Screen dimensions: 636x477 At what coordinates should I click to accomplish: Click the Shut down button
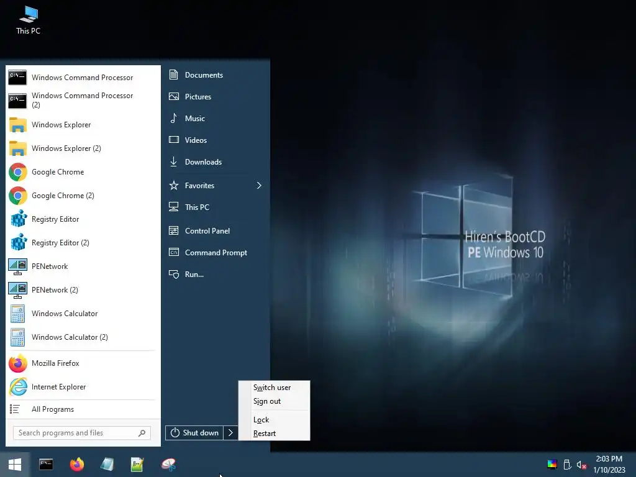[194, 433]
